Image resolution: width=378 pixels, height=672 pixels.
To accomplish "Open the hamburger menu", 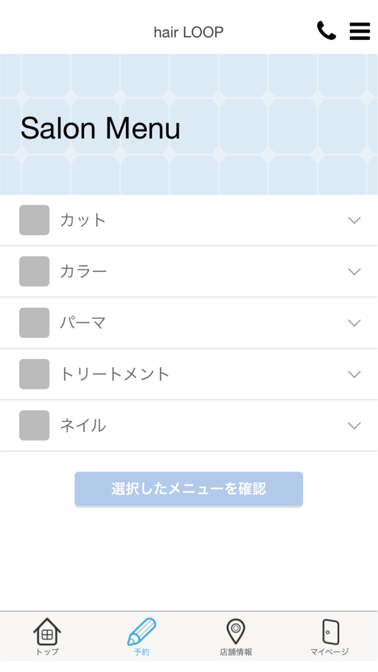I will pyautogui.click(x=360, y=31).
